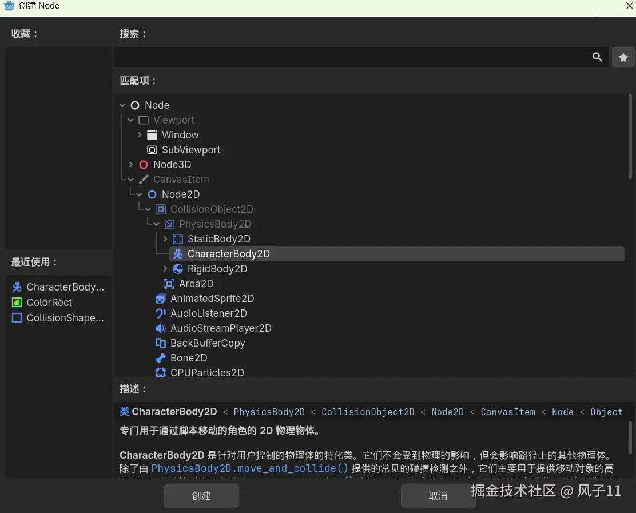This screenshot has width=636, height=513.
Task: Click the 取消 button
Action: [x=438, y=496]
